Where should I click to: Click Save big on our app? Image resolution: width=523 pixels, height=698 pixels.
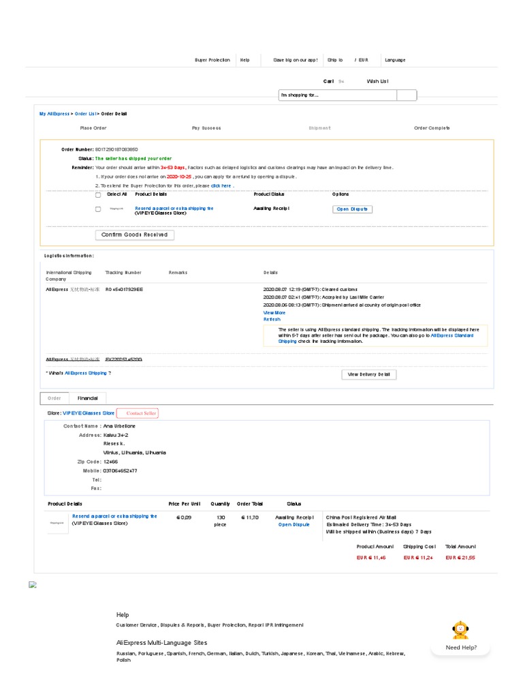tap(296, 60)
